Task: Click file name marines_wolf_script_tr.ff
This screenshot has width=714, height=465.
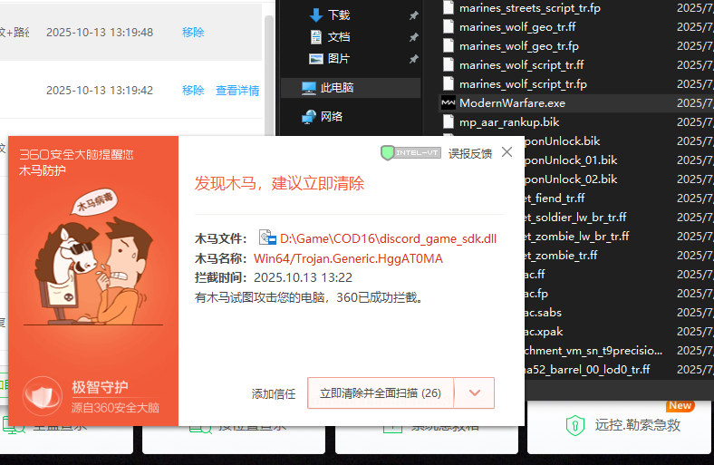Action: pos(521,65)
